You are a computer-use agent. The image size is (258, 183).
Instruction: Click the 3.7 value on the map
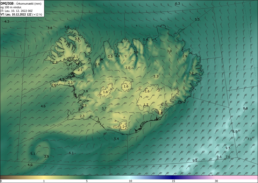coord(104,108)
